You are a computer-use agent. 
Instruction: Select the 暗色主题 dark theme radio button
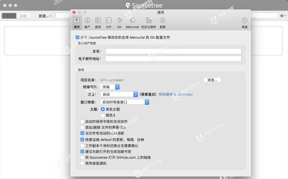pos(103,115)
